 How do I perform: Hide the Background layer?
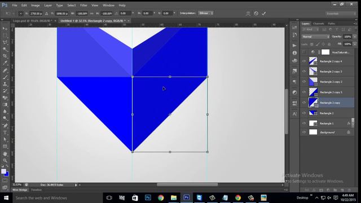(x=304, y=132)
